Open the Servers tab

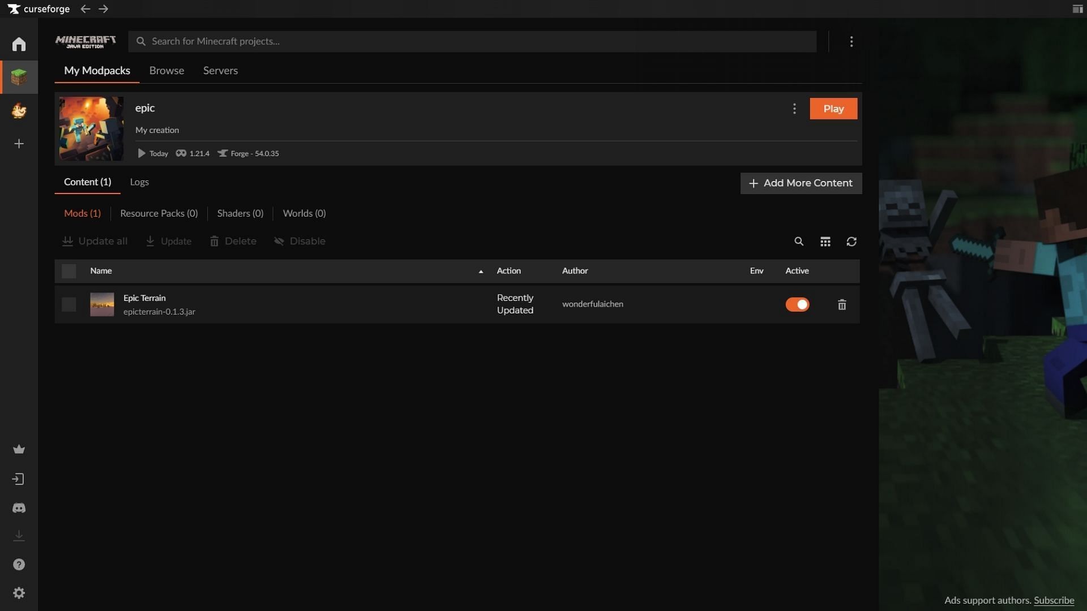pyautogui.click(x=220, y=70)
